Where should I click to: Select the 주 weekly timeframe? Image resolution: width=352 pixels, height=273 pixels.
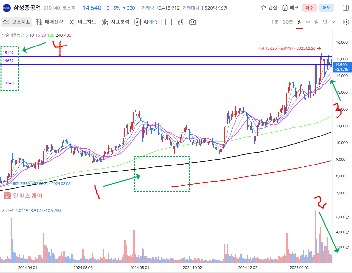[308, 22]
